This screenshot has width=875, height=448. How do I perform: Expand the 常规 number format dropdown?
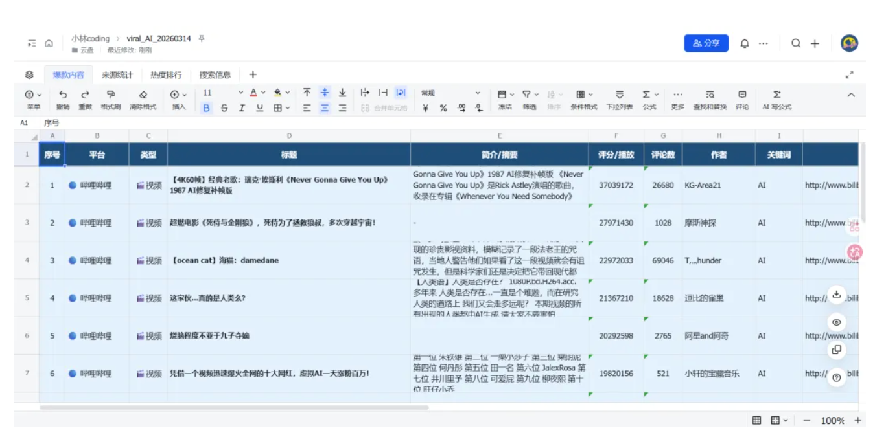(x=478, y=93)
